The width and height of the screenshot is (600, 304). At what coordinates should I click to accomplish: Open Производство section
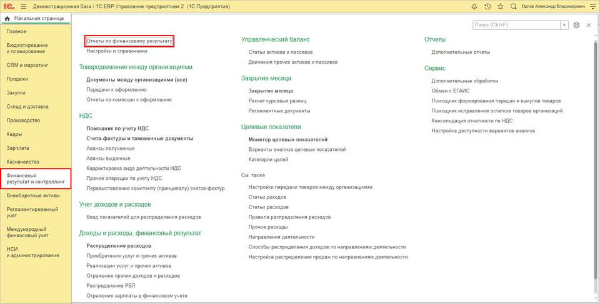[x=23, y=120]
